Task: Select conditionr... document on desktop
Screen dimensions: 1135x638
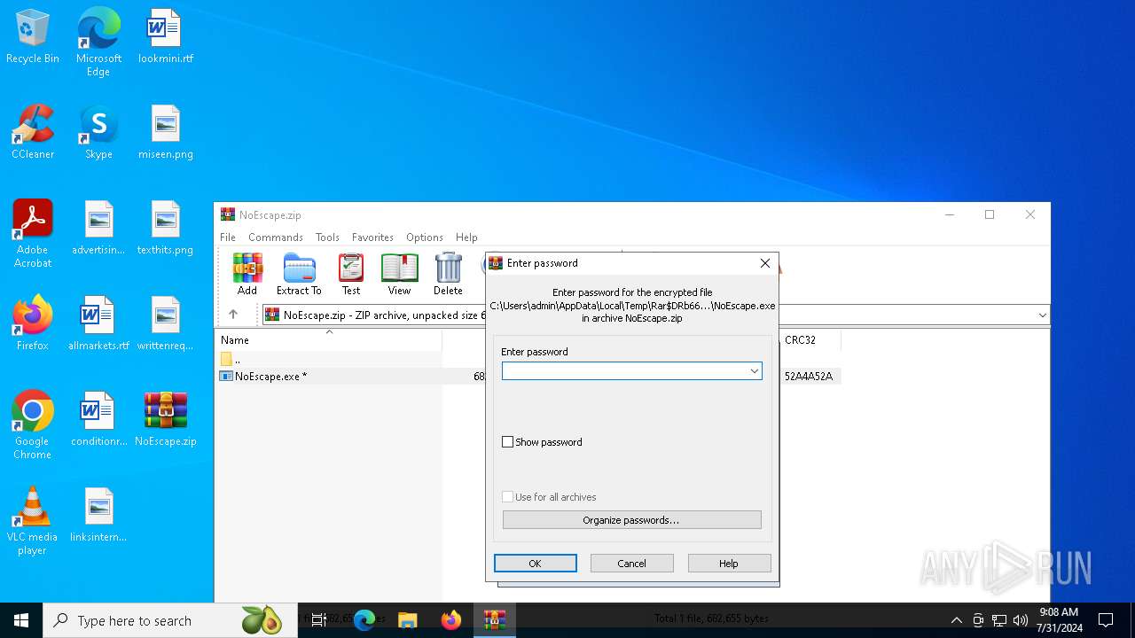Action: pos(98,419)
